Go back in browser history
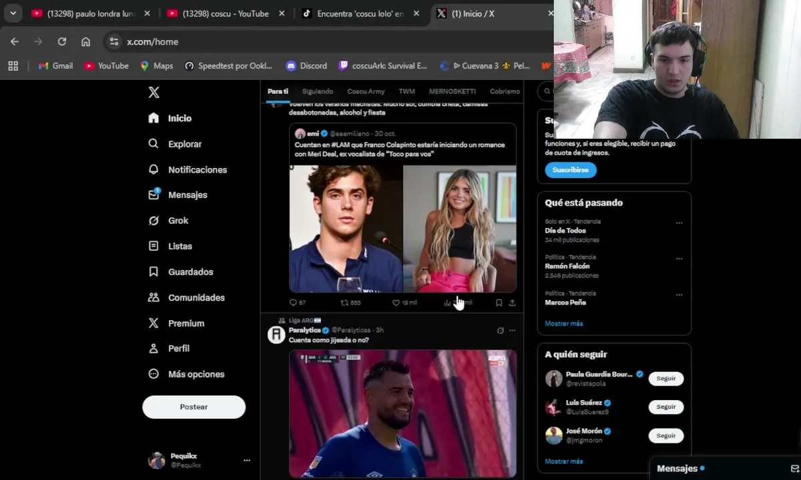Viewport: 801px width, 480px height. click(15, 41)
